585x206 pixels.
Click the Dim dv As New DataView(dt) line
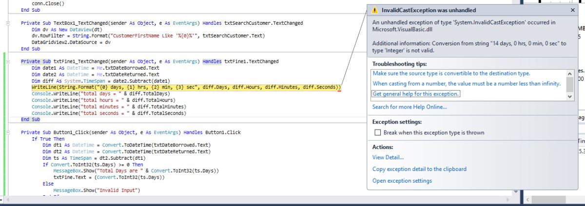coord(71,30)
